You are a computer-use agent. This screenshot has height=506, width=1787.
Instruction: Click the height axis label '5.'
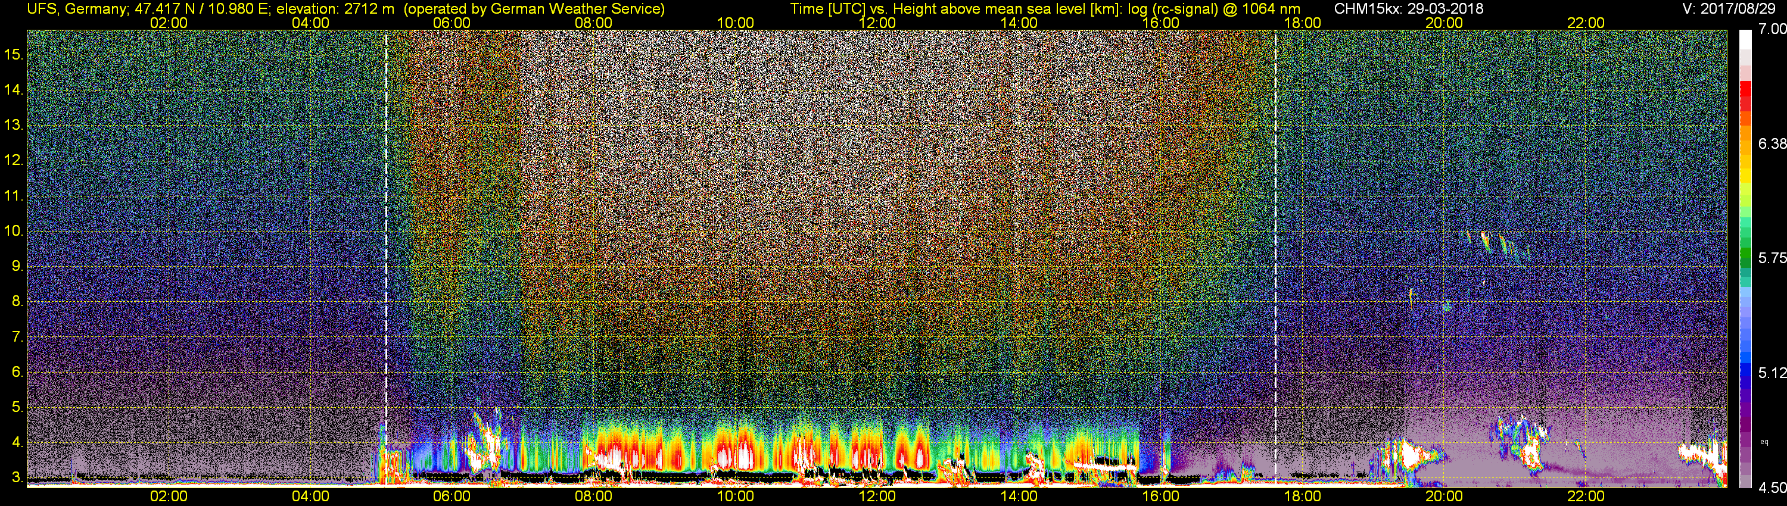tap(17, 408)
